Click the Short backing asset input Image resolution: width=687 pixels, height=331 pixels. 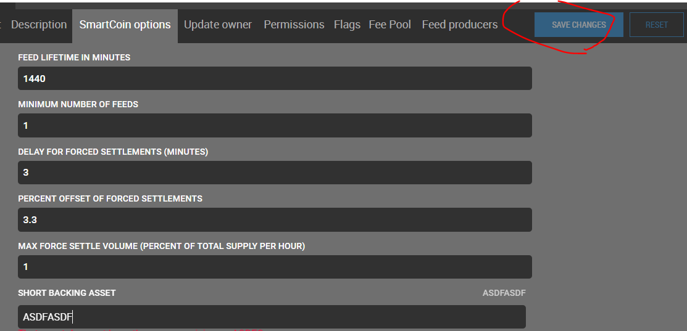click(272, 317)
